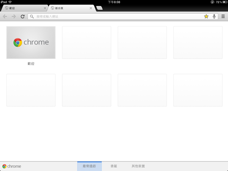This screenshot has width=228, height=171.
Task: Select the 新分頁 tab
Action: tap(72, 8)
